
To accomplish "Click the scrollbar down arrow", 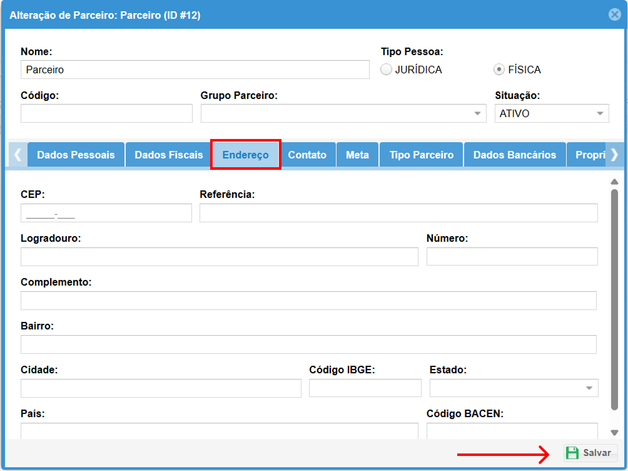I will coord(614,432).
